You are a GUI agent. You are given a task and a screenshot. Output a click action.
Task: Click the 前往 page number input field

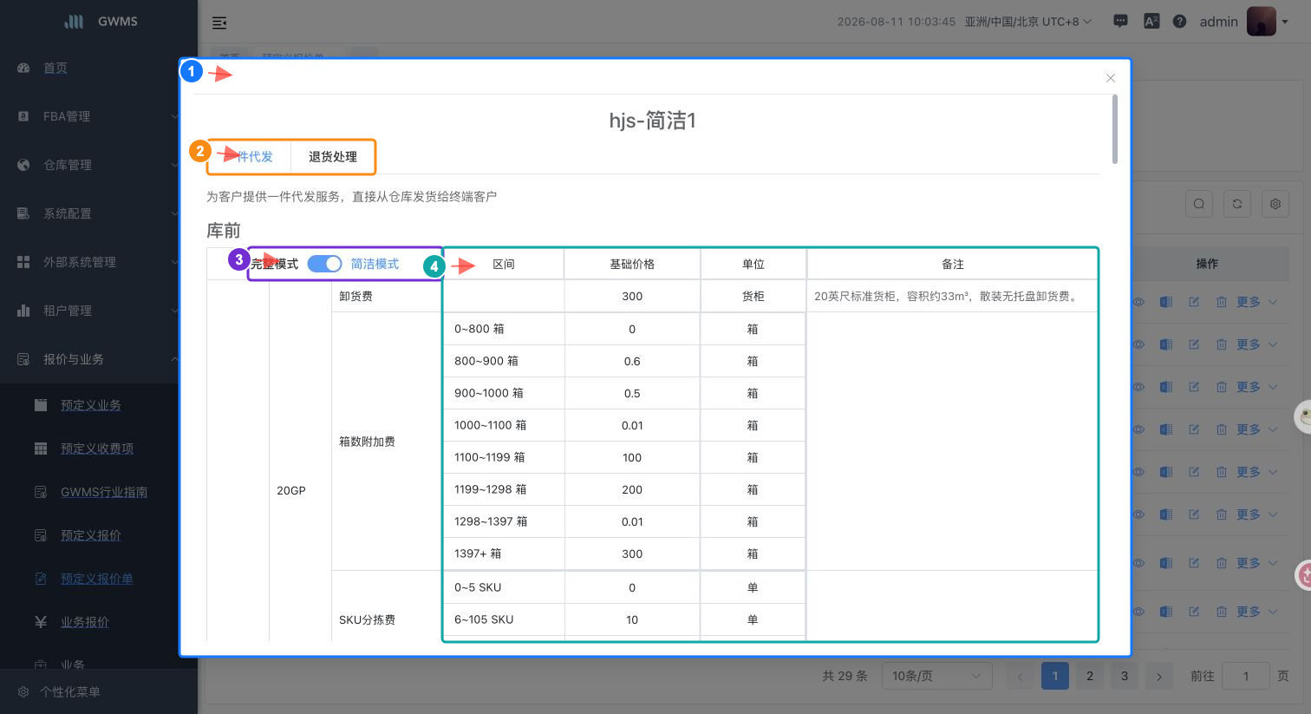point(1246,676)
